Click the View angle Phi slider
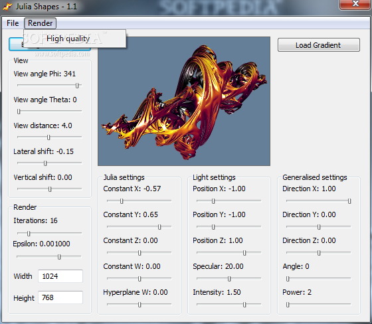This screenshot has width=372, height=324. (x=49, y=86)
